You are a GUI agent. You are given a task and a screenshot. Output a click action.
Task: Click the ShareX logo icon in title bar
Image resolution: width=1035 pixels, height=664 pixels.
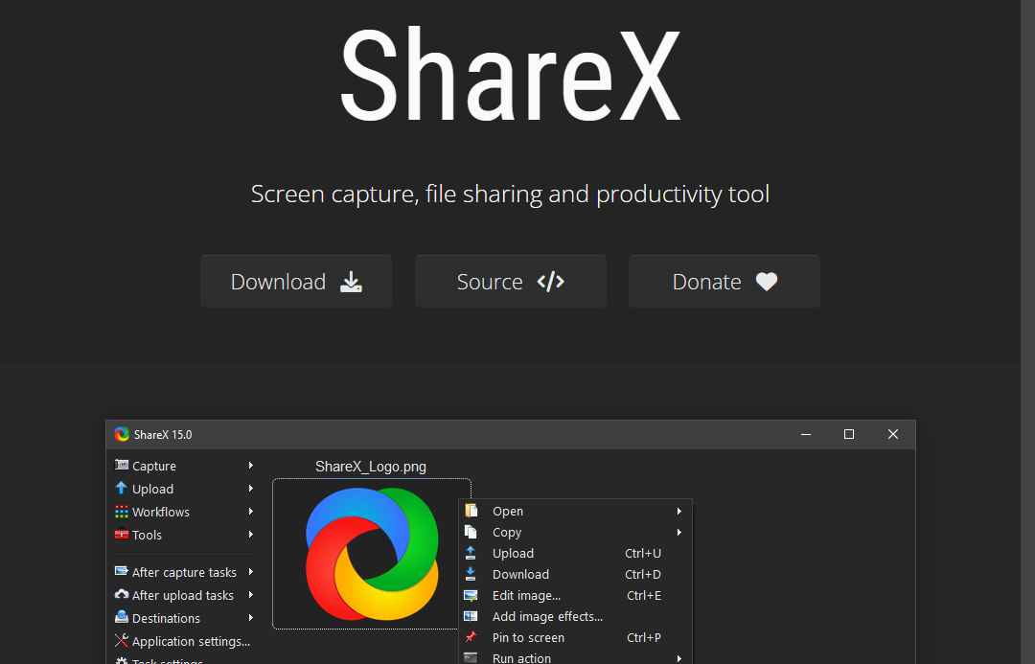tap(122, 434)
